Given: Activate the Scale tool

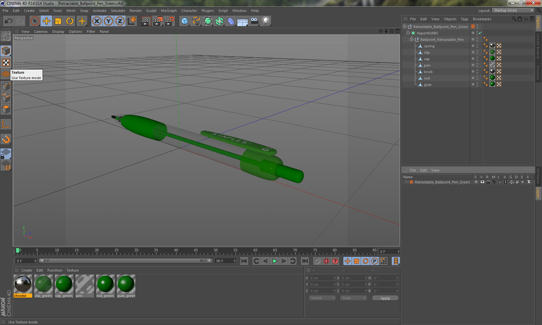Looking at the screenshot, I should (58, 21).
